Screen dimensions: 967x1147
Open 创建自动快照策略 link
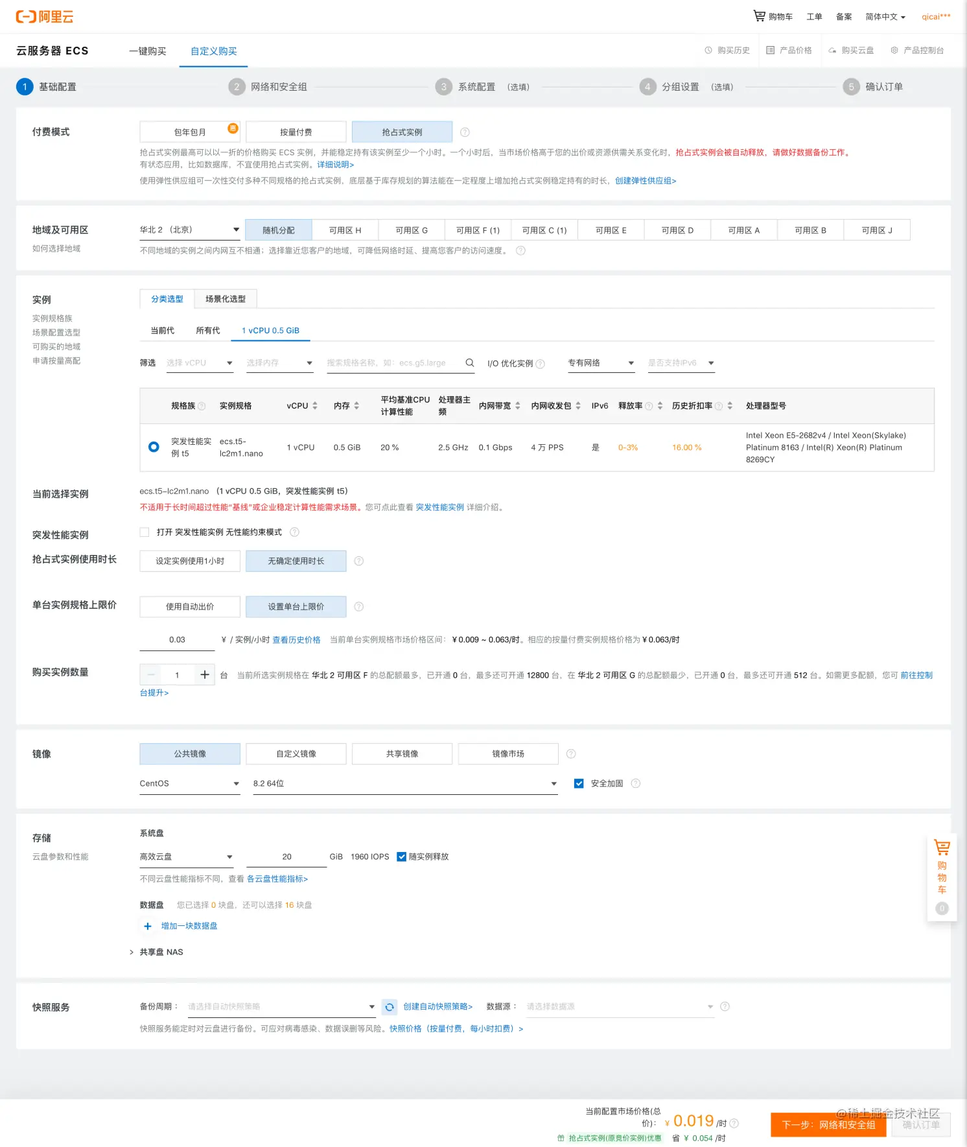pyautogui.click(x=438, y=1006)
